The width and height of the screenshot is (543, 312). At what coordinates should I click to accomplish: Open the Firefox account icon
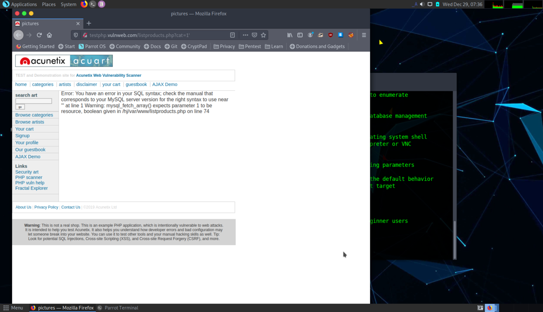pos(310,35)
